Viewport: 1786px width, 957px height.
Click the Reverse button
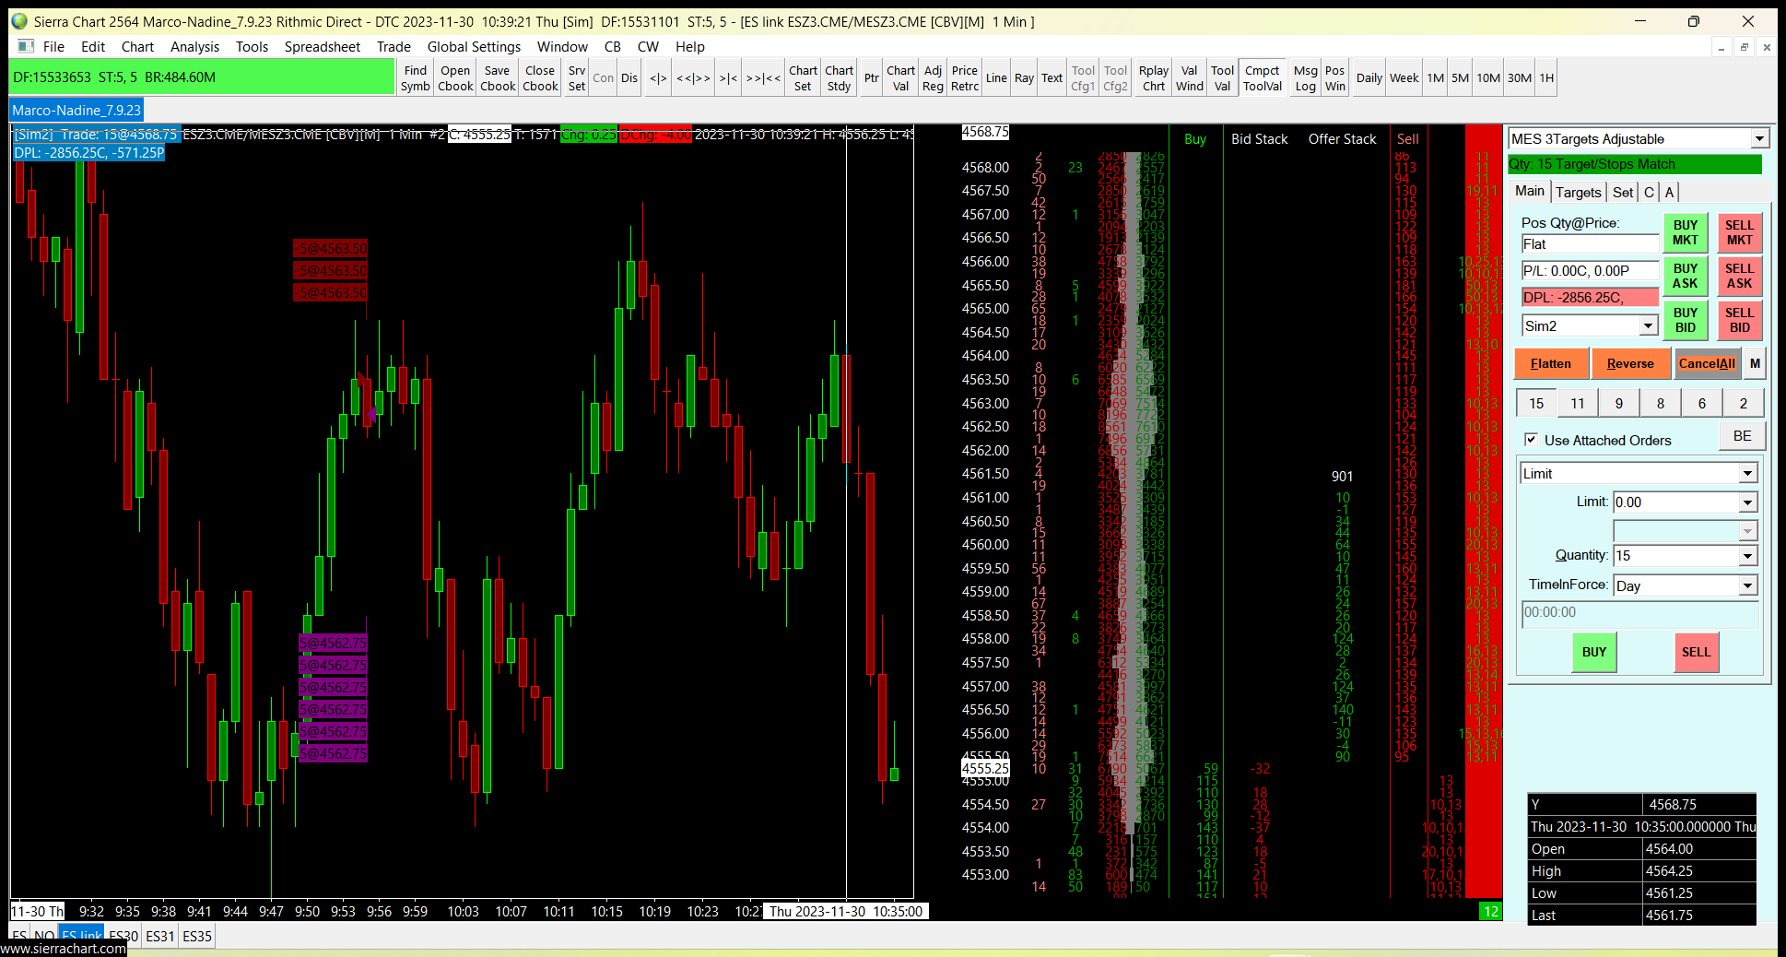tap(1630, 363)
